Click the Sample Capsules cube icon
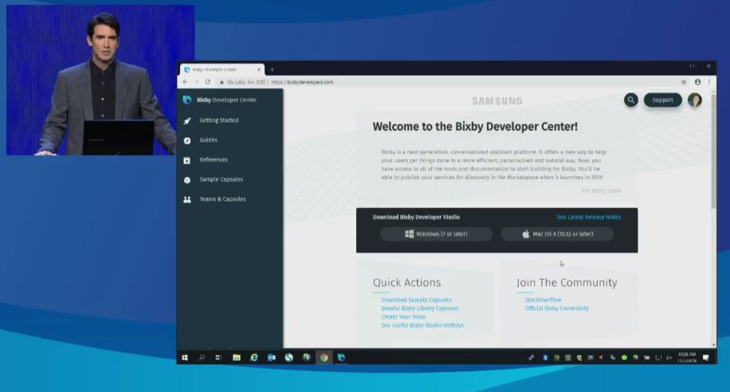Image resolution: width=730 pixels, height=392 pixels. click(186, 180)
